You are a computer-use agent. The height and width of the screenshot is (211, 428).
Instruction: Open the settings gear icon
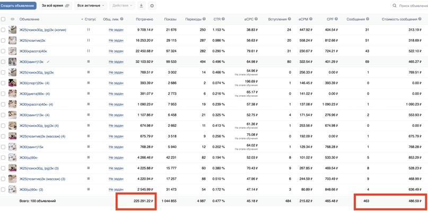tap(152, 5)
